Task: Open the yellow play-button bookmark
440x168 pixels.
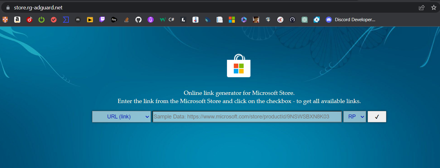Action: point(90,20)
